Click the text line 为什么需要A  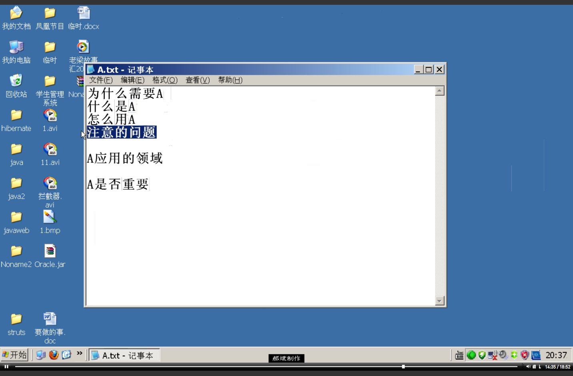[x=126, y=94]
